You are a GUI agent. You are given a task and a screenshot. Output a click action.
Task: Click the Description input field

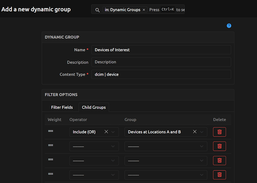(x=161, y=62)
